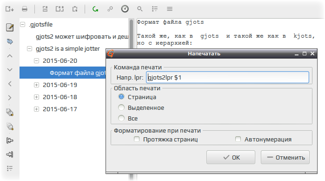Screen dimensions: 325x181
Task: Select the Страница radio button
Action: tap(121, 97)
